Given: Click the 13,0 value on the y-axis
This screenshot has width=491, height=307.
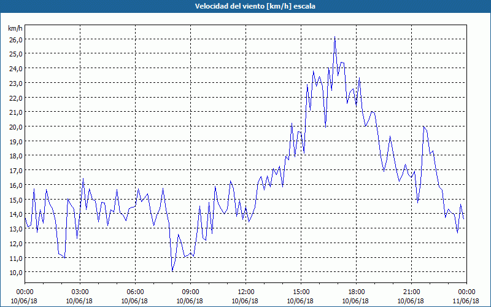Looking at the screenshot, I should 15,228.
